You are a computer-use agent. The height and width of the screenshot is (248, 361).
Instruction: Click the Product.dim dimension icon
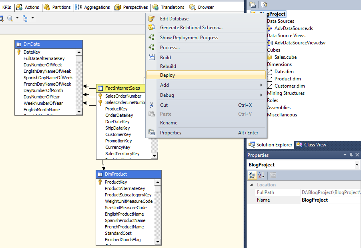click(x=269, y=79)
